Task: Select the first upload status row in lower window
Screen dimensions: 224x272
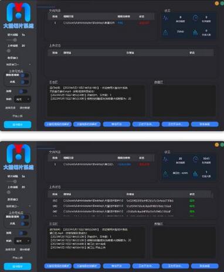Action: point(130,200)
